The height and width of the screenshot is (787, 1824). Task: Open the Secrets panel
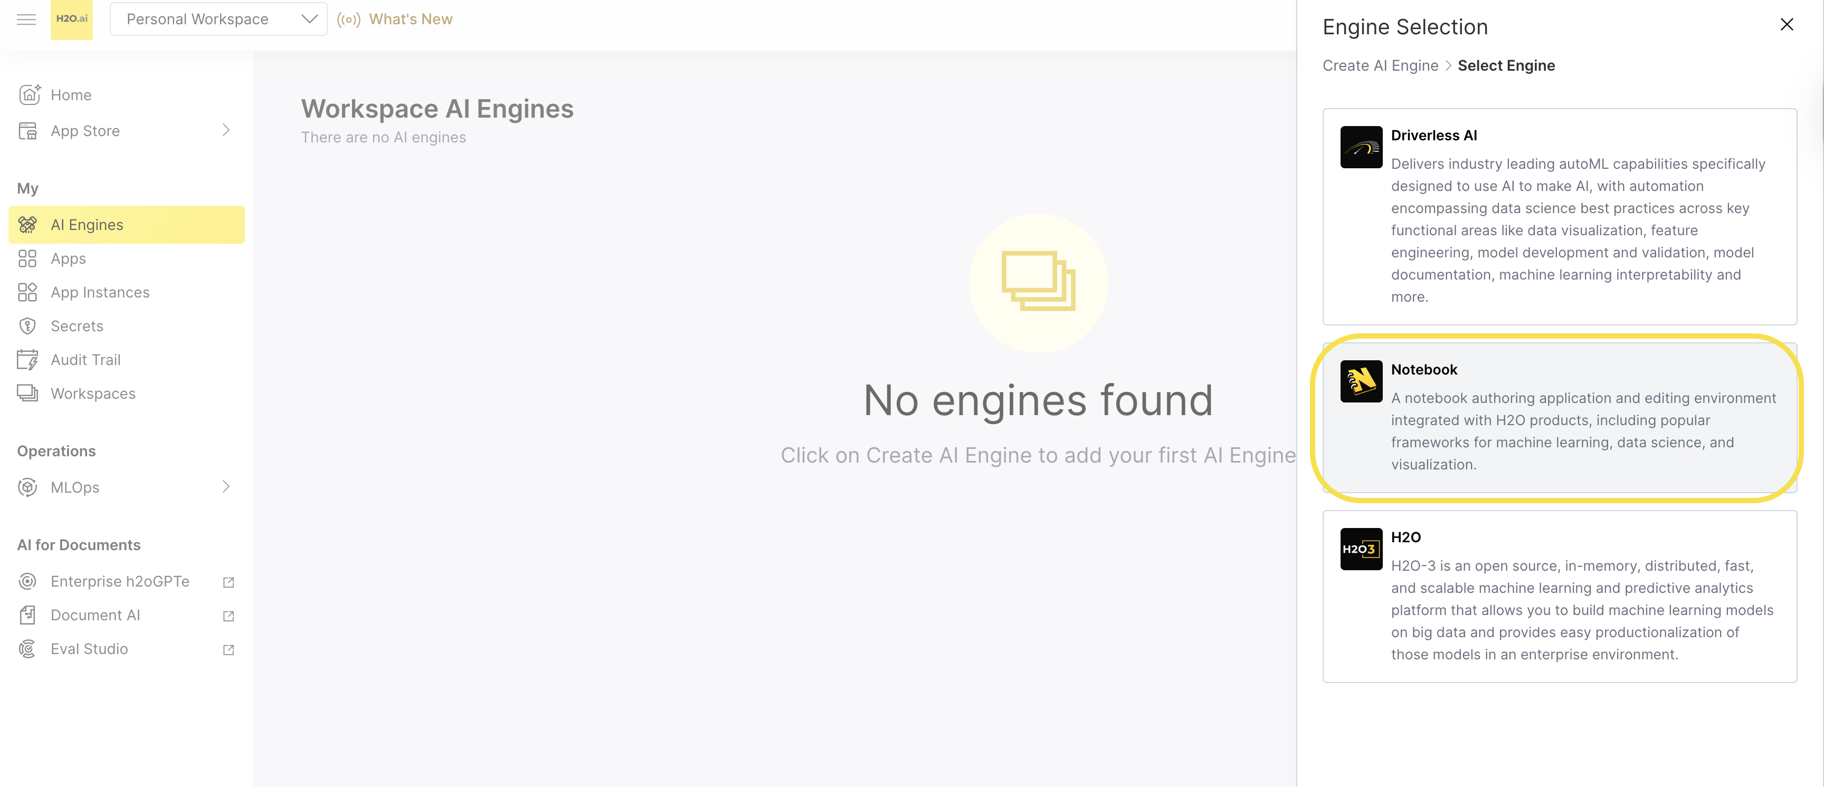76,325
